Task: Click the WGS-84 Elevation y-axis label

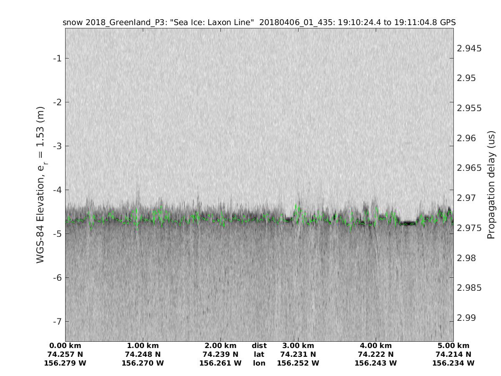Action: pos(40,185)
